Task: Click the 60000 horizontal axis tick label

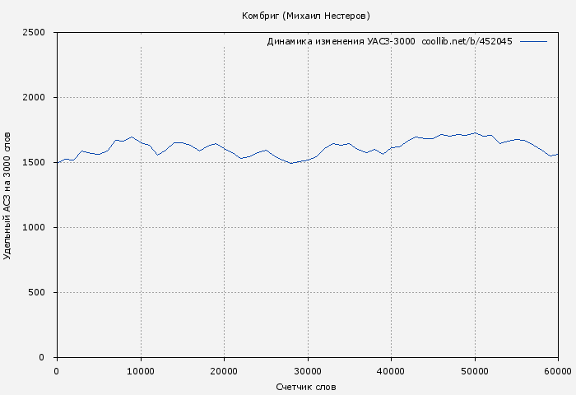Action: click(558, 371)
